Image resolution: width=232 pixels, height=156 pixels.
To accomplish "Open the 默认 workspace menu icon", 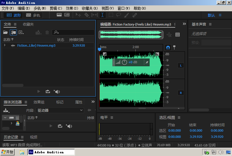I will point(220,15).
